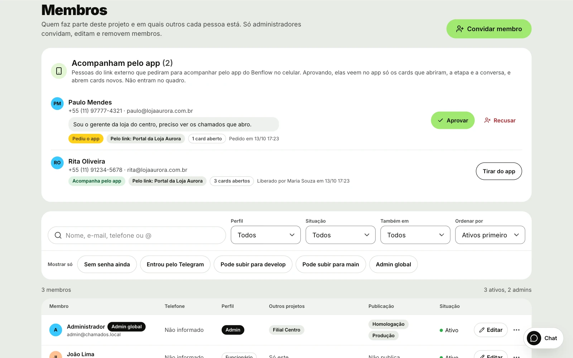Click the magnifier icon in search box
Screen dimensions: 573x358
pyautogui.click(x=58, y=235)
